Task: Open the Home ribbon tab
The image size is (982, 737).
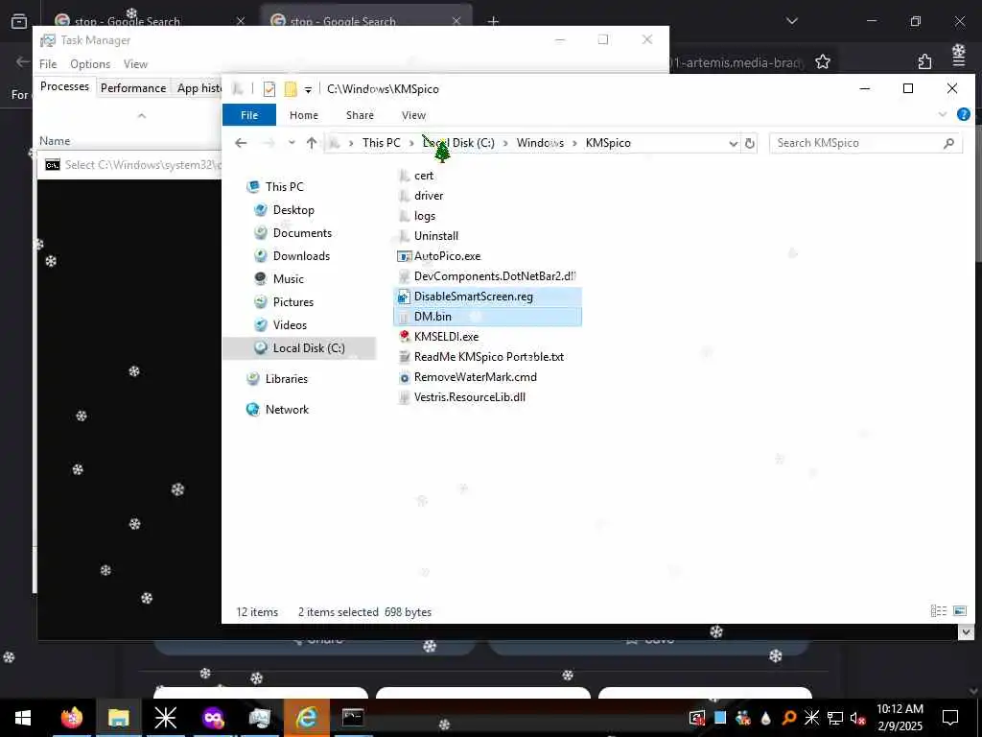Action: pyautogui.click(x=304, y=115)
